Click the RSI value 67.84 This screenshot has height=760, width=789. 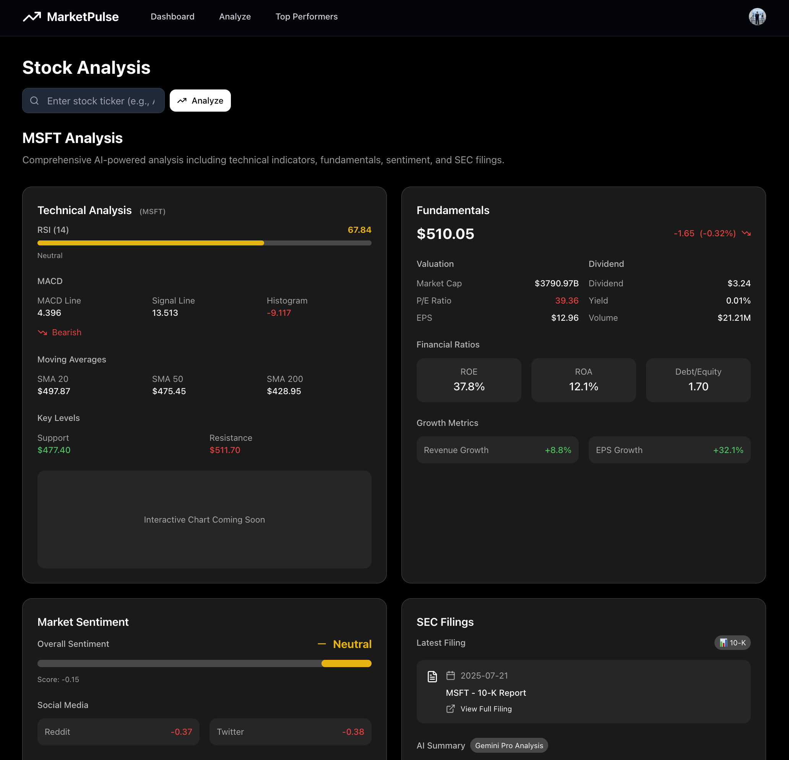click(359, 230)
